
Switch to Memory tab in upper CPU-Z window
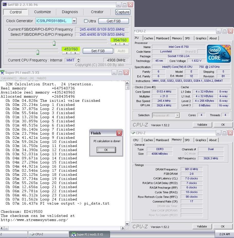pyautogui.click(x=177, y=38)
